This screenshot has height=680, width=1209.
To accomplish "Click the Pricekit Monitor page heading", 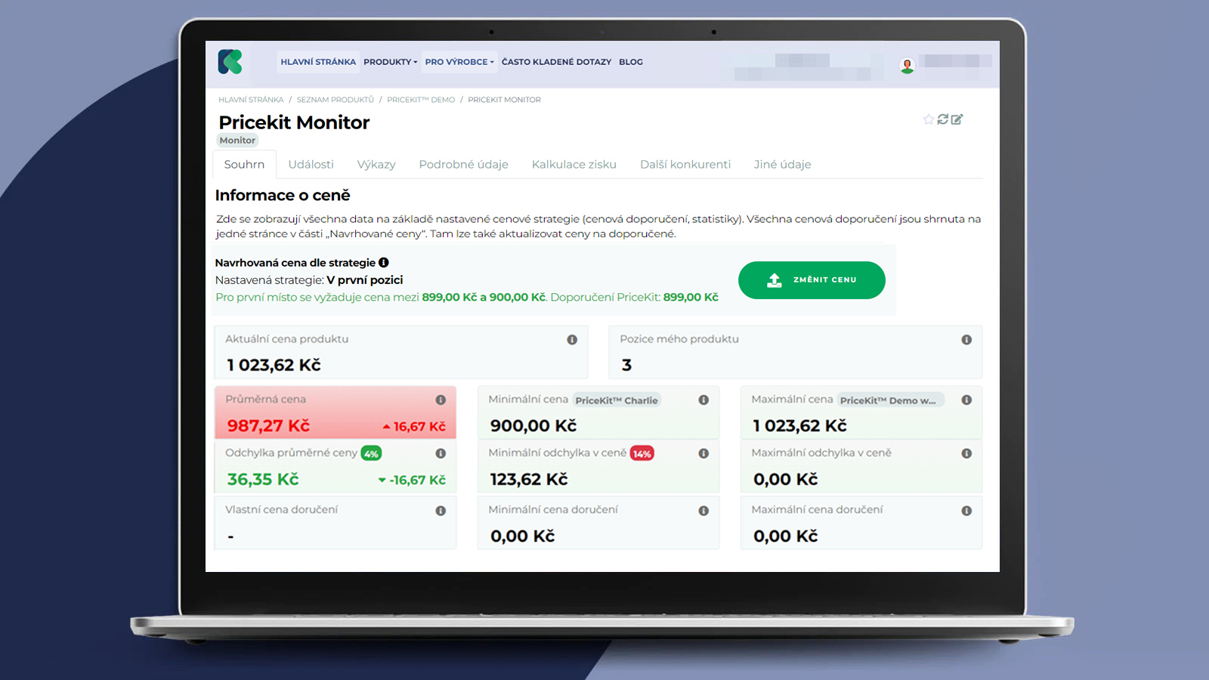I will [294, 122].
